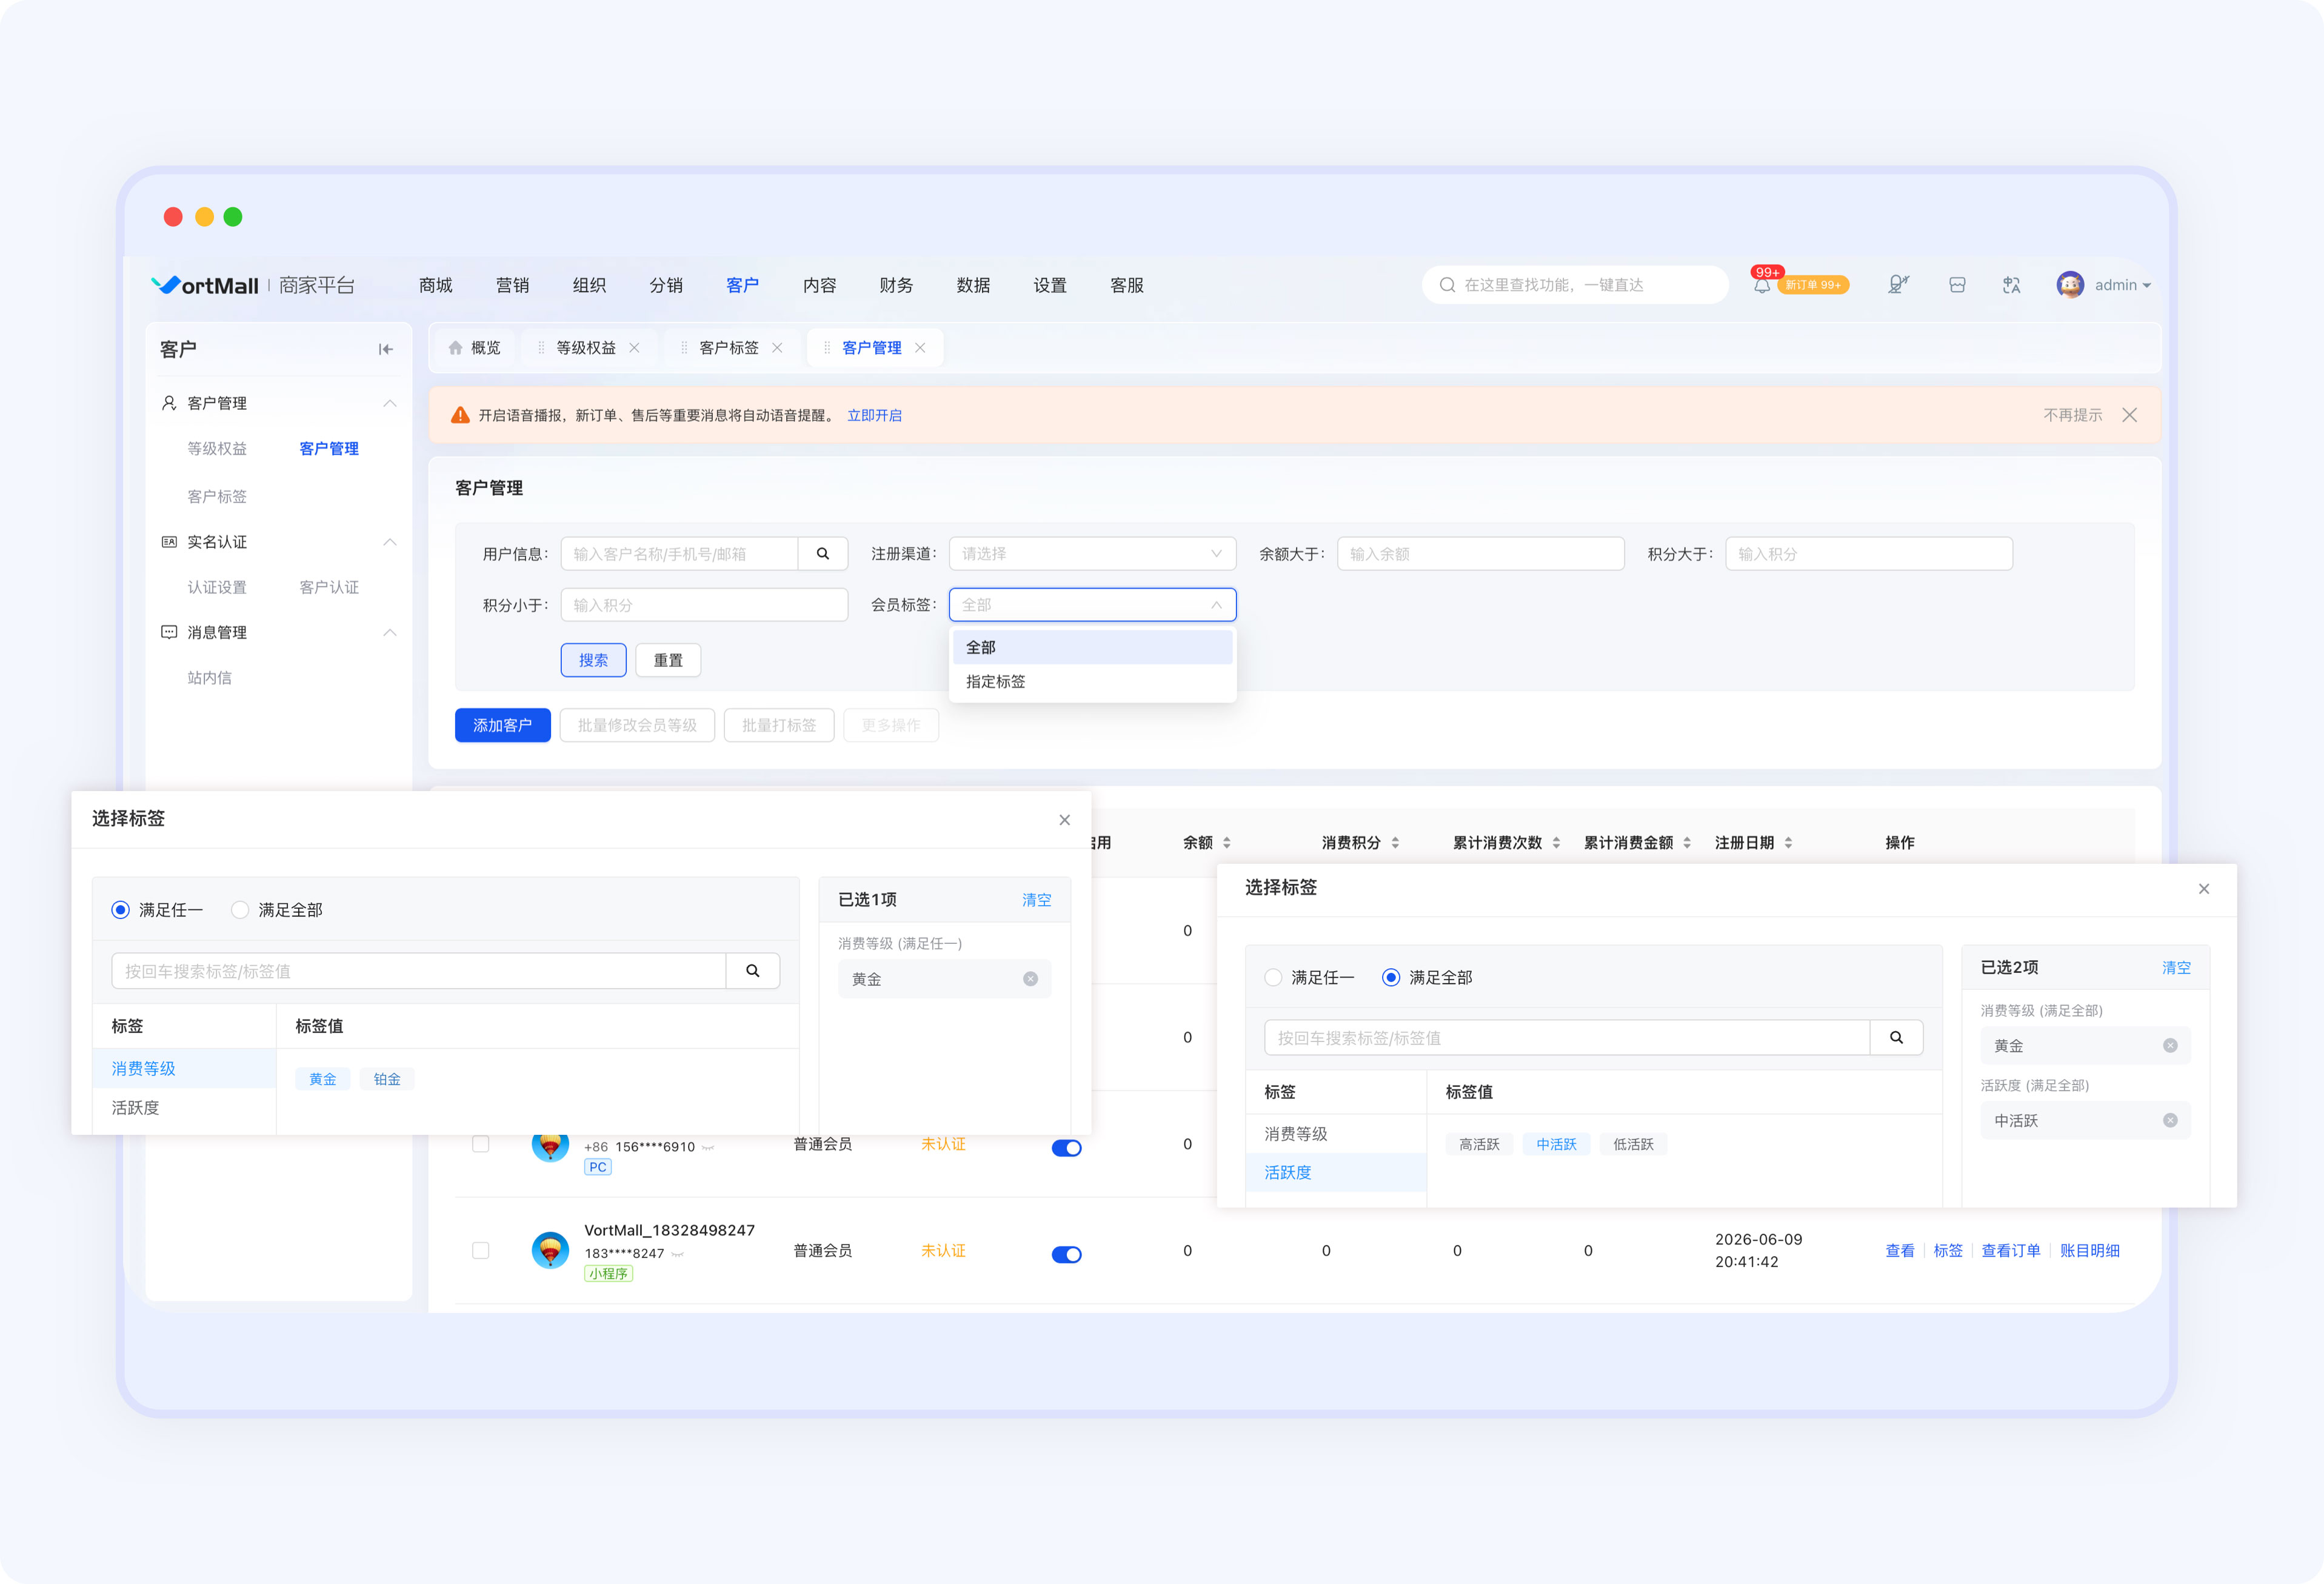Remove 中活跃 from selected tags
Viewport: 2324px width, 1584px height.
pyautogui.click(x=2169, y=1120)
